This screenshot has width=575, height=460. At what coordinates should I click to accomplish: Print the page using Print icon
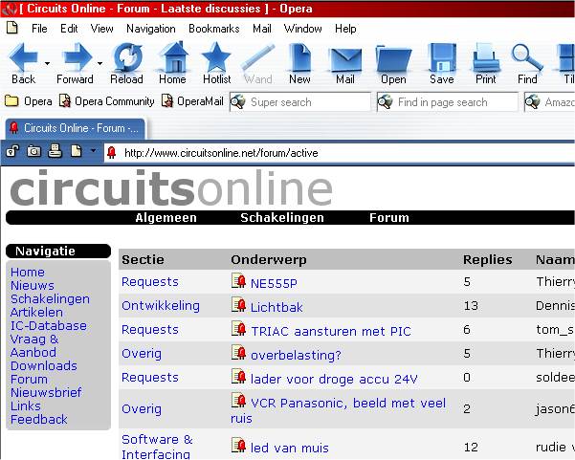click(486, 60)
